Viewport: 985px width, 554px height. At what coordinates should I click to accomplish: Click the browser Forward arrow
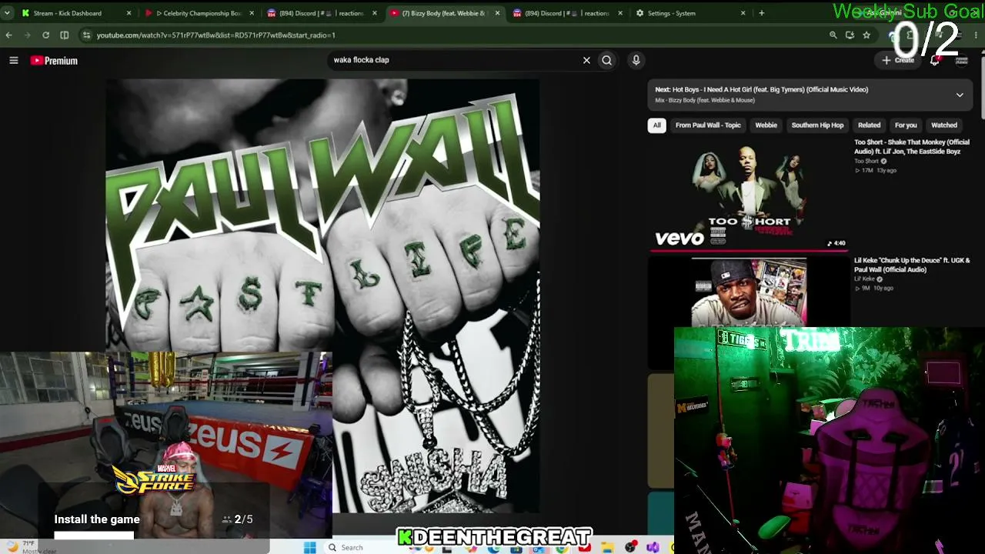[x=27, y=35]
